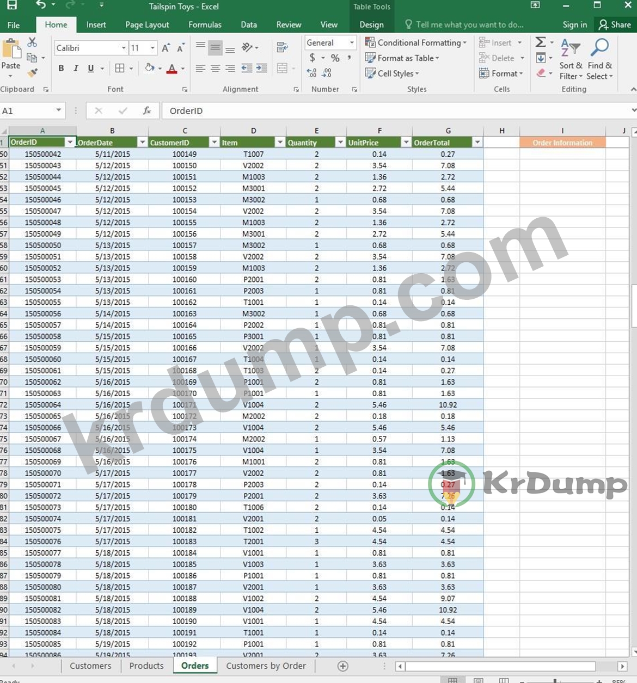The height and width of the screenshot is (683, 637).
Task: Open the Item column filter dropdown
Action: (280, 143)
